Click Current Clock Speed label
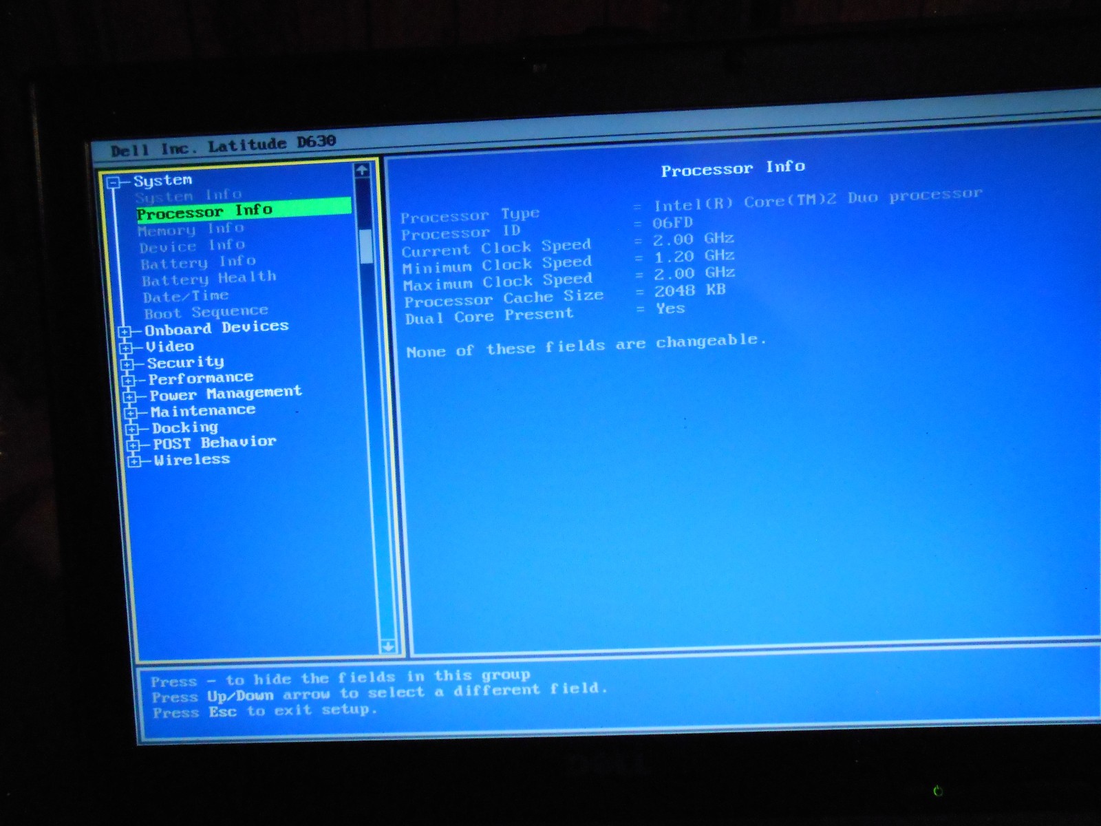 pos(496,248)
